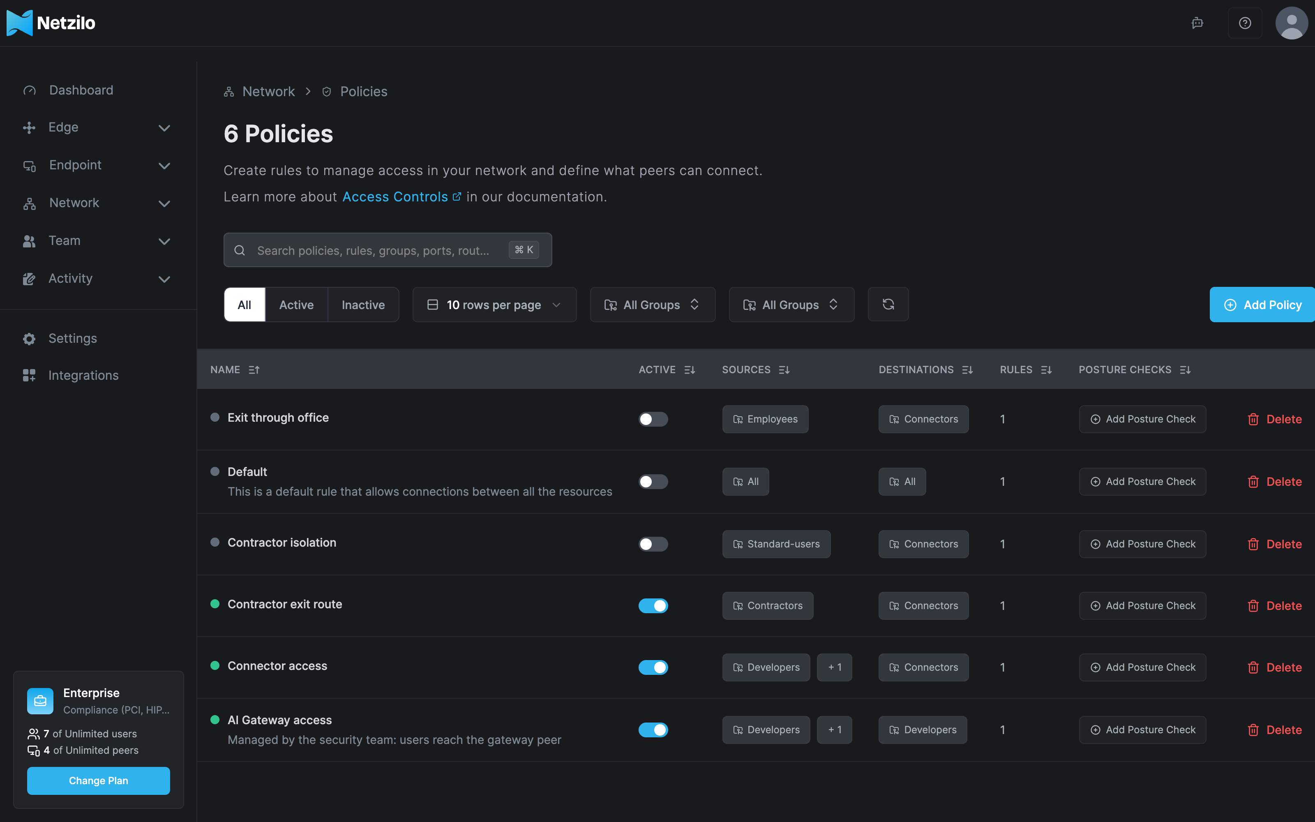Select the Active filter tab
The width and height of the screenshot is (1315, 822).
point(296,305)
